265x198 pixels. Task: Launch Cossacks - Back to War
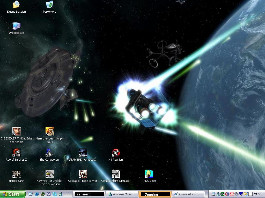tap(83, 174)
